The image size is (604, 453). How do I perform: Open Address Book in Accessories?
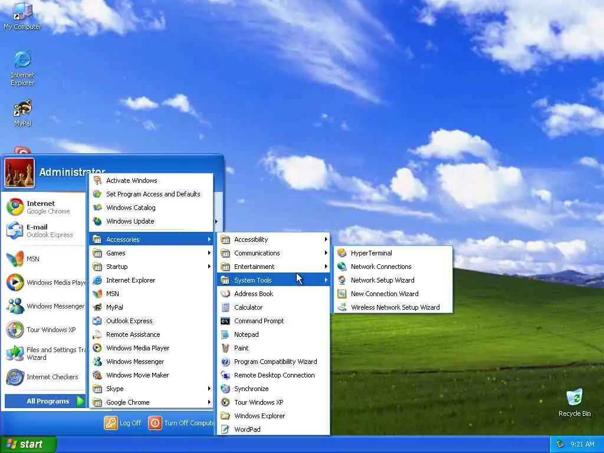274,294
